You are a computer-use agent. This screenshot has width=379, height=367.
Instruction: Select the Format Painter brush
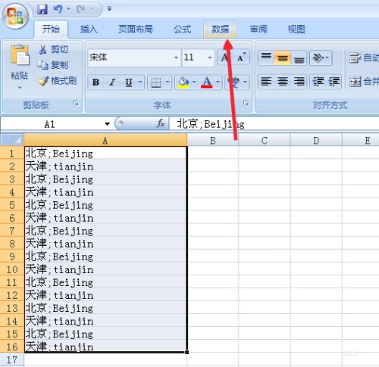43,81
